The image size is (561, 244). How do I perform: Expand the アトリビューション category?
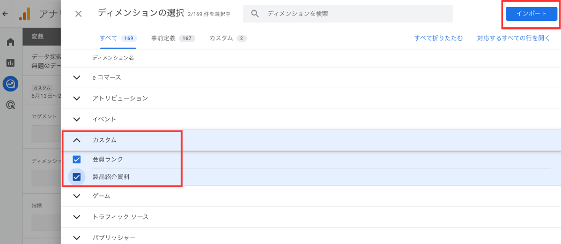click(x=77, y=98)
